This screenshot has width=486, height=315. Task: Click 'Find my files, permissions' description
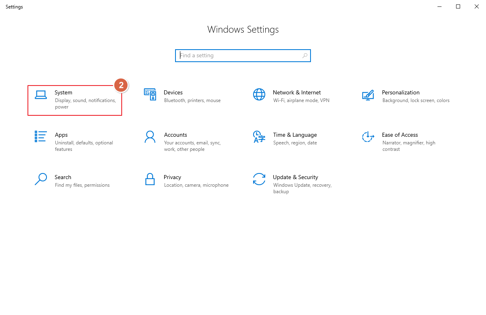tap(82, 185)
